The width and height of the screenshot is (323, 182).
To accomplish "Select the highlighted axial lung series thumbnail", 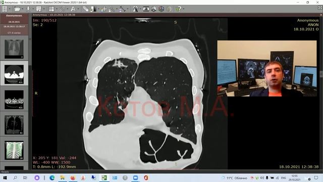I will click(x=14, y=74).
